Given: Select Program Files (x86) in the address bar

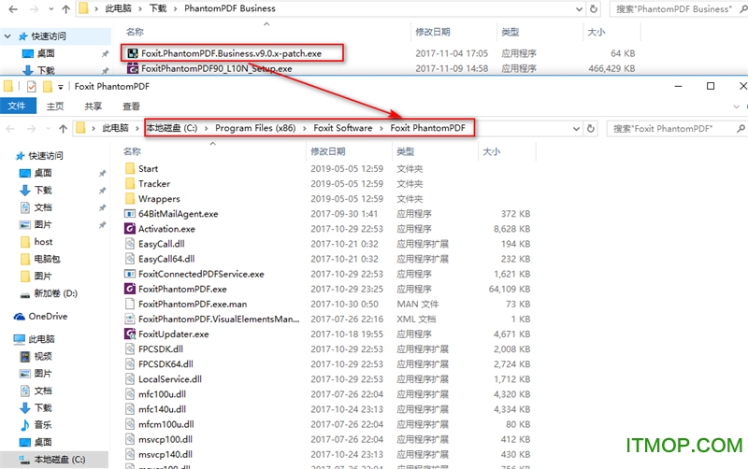Looking at the screenshot, I should [255, 128].
